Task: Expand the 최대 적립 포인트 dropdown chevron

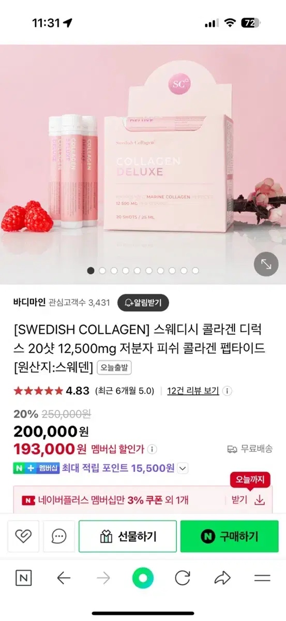Action: 183,468
